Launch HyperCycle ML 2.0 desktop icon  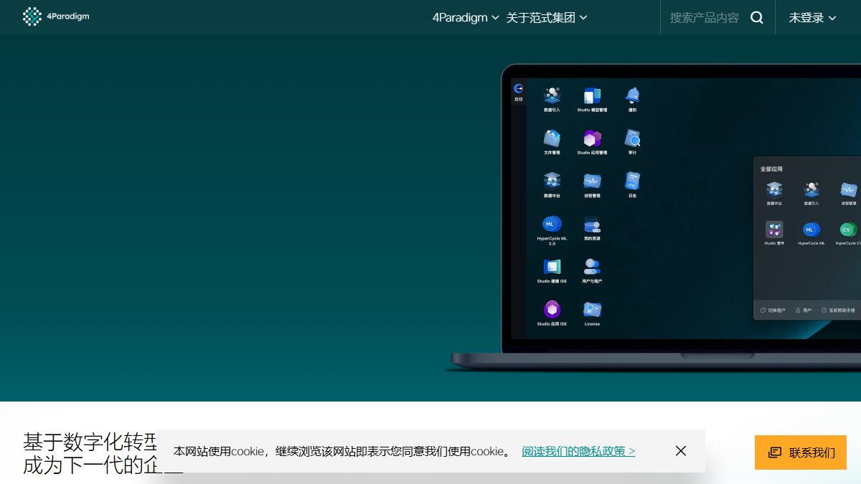pos(552,230)
